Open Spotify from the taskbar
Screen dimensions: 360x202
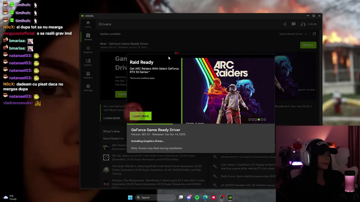(x=197, y=198)
